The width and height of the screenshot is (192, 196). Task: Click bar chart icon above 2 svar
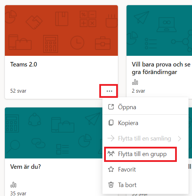tap(135, 82)
